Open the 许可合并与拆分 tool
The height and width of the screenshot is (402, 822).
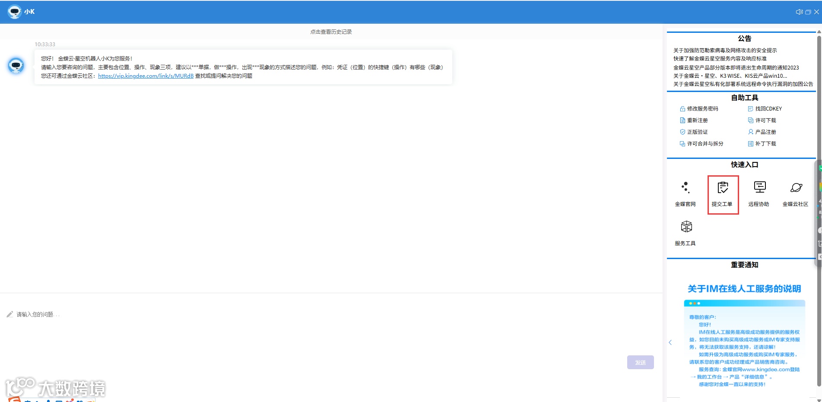pos(701,144)
